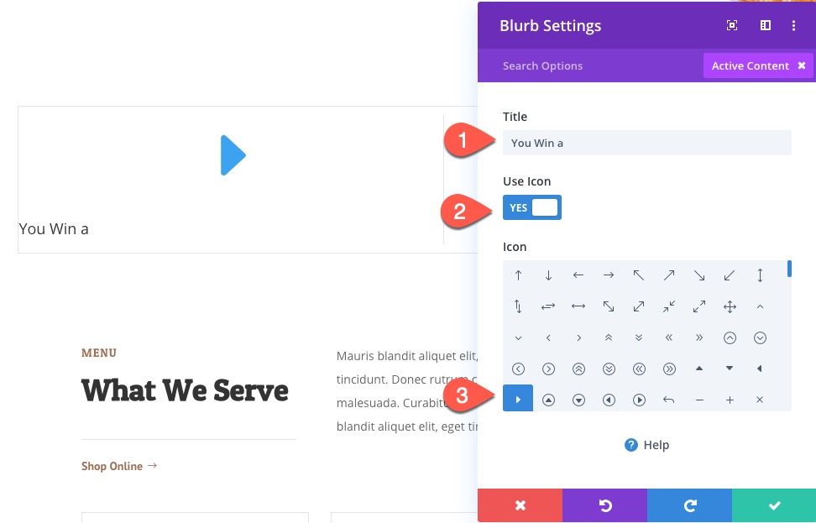Choose the circled double caret right icon

669,369
